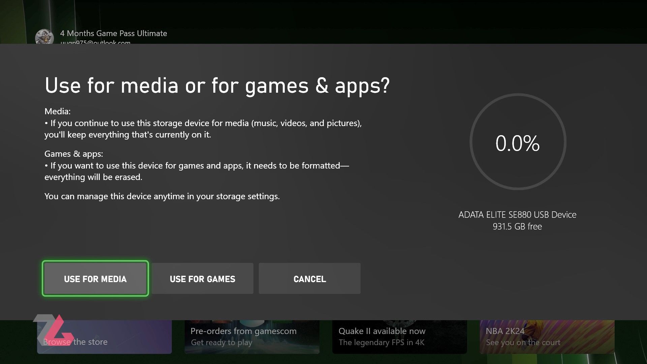
Task: Click the '931.5 GB free' text
Action: [517, 226]
